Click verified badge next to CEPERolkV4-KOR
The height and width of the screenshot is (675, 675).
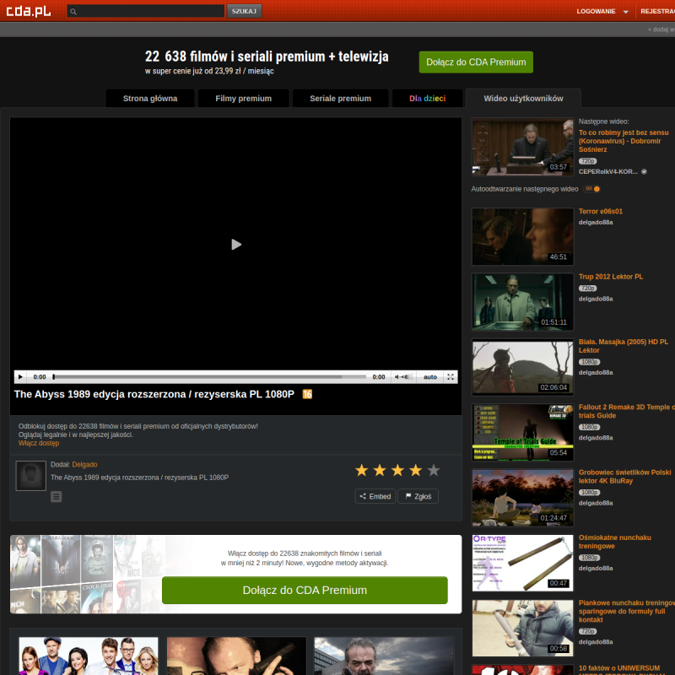(x=645, y=172)
